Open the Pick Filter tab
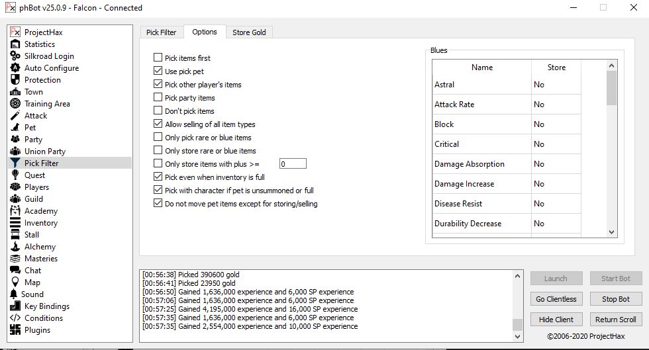Viewport: 649px width, 350px height. (161, 32)
